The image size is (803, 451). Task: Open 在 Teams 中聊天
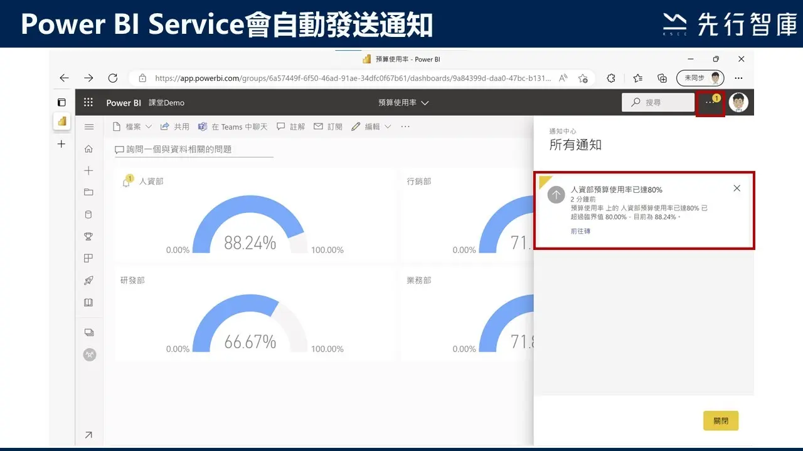pos(233,127)
